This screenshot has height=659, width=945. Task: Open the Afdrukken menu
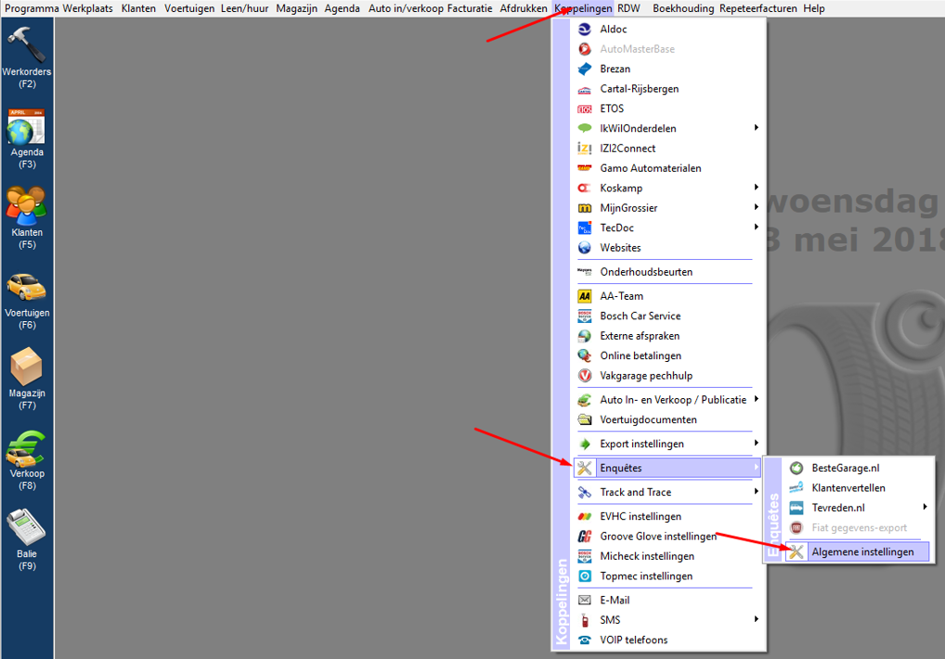(524, 8)
